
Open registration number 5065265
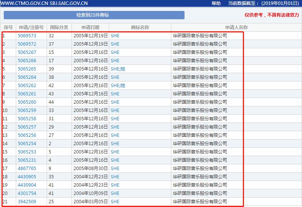click(27, 69)
